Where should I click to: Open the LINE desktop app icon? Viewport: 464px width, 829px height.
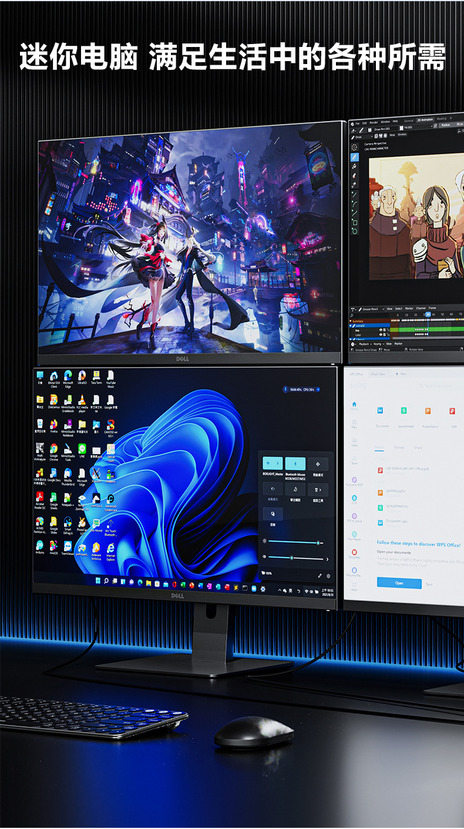pyautogui.click(x=82, y=449)
